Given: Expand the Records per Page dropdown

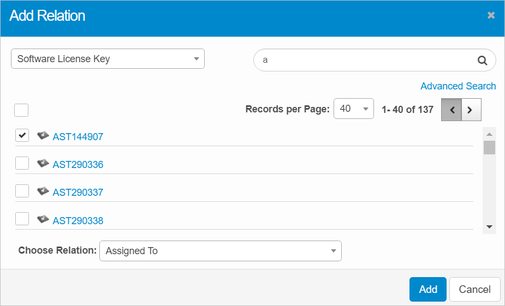Looking at the screenshot, I should [353, 109].
